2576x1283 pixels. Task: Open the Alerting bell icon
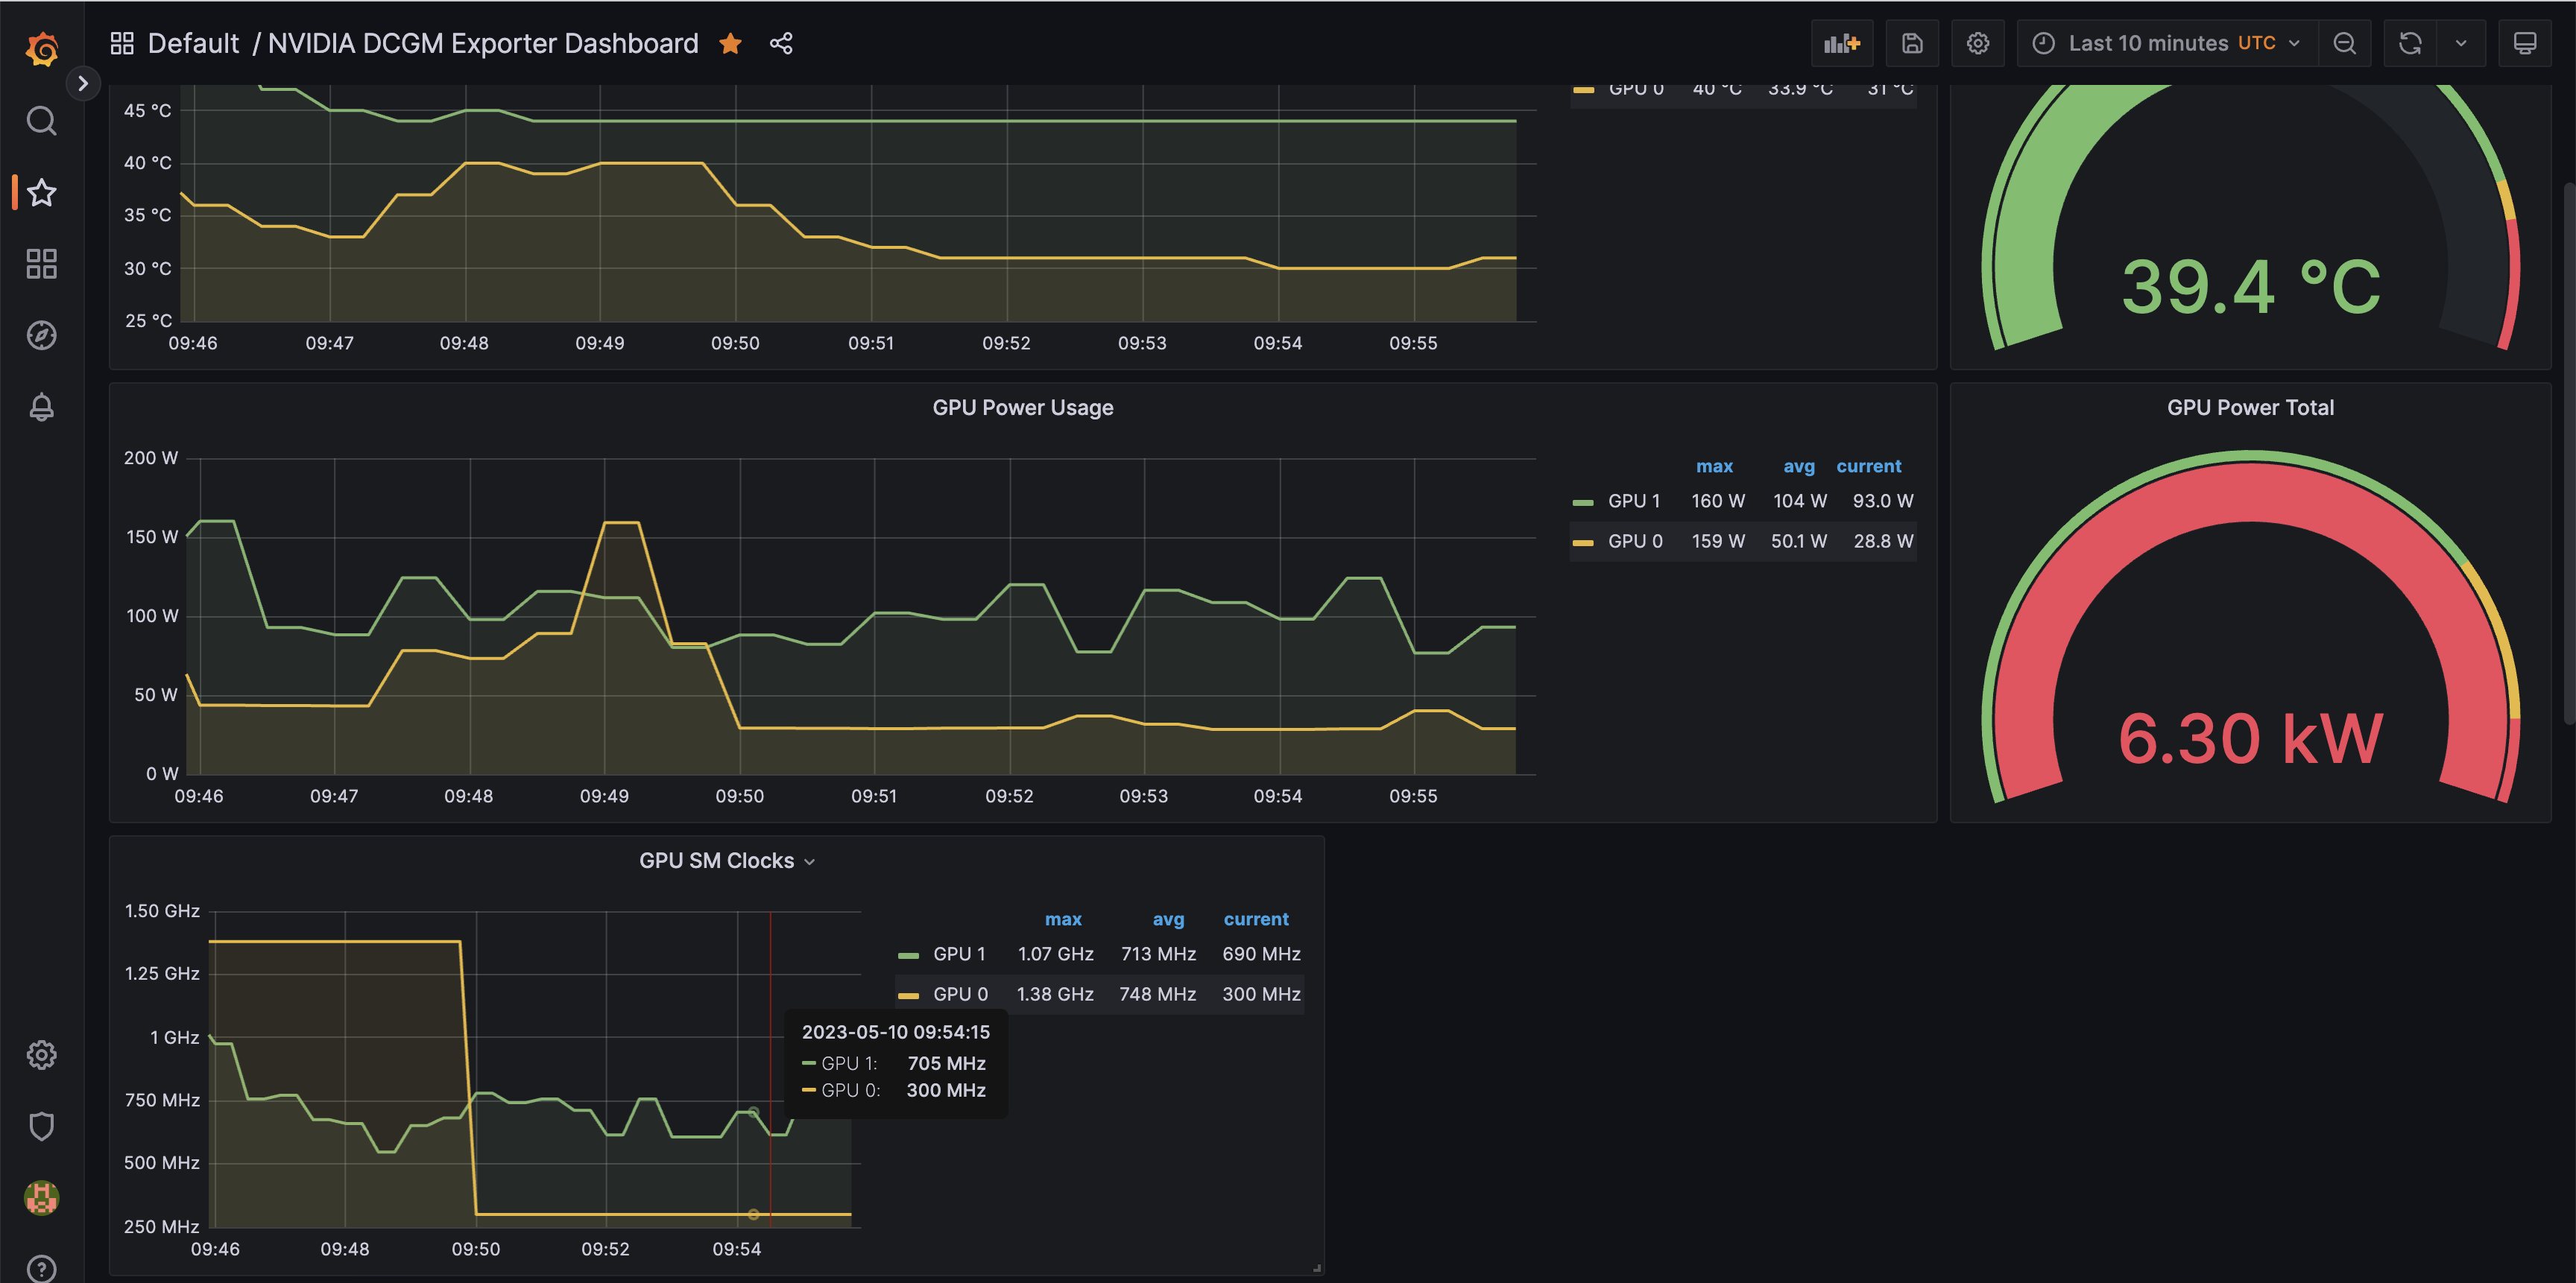click(x=41, y=407)
